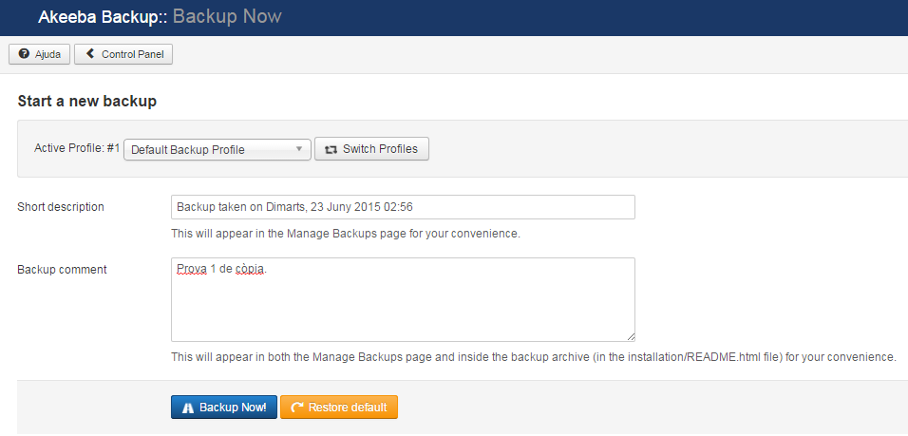908x436 pixels.
Task: Click the left chevron icon on Control Panel
Action: coord(90,55)
